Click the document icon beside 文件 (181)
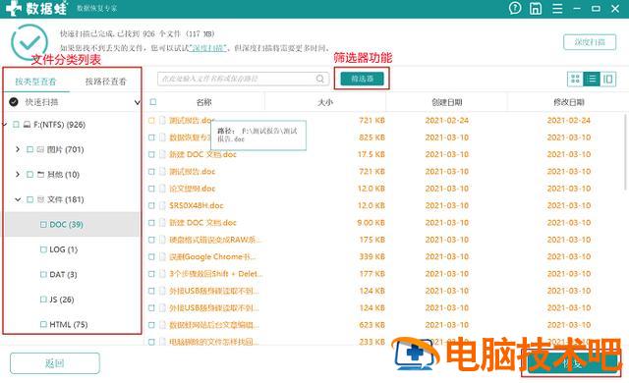The height and width of the screenshot is (383, 629). (40, 199)
